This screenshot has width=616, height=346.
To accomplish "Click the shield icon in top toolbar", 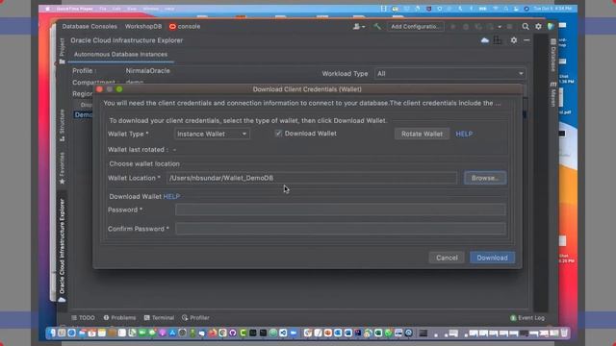I will pyautogui.click(x=551, y=26).
